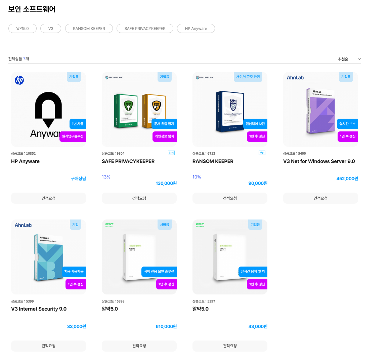
Task: Open the 구매상담 link for HP Anyware
Action: (78, 178)
